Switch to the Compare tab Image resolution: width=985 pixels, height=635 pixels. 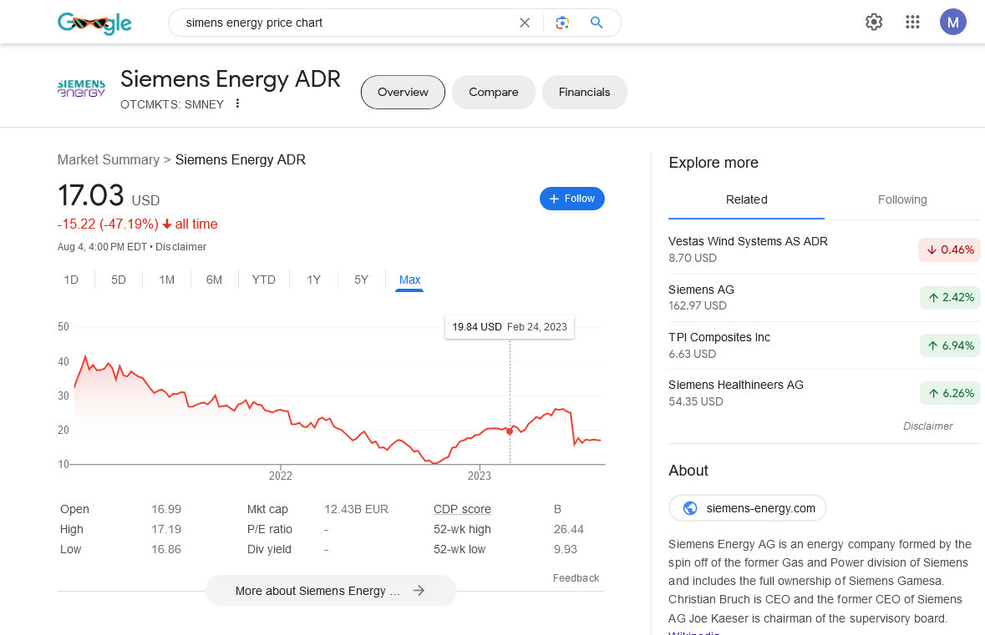coord(493,93)
